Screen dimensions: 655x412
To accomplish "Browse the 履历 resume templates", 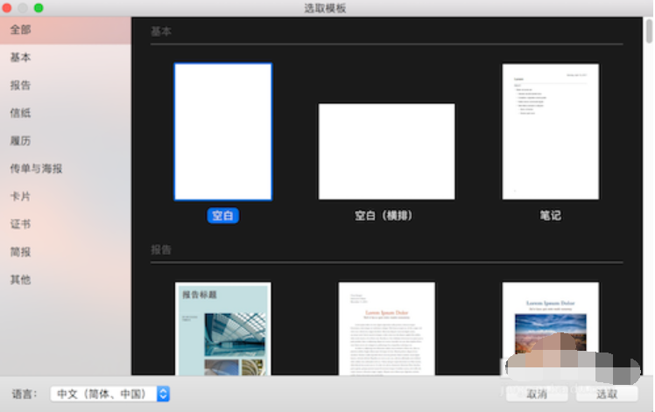I will (x=21, y=141).
